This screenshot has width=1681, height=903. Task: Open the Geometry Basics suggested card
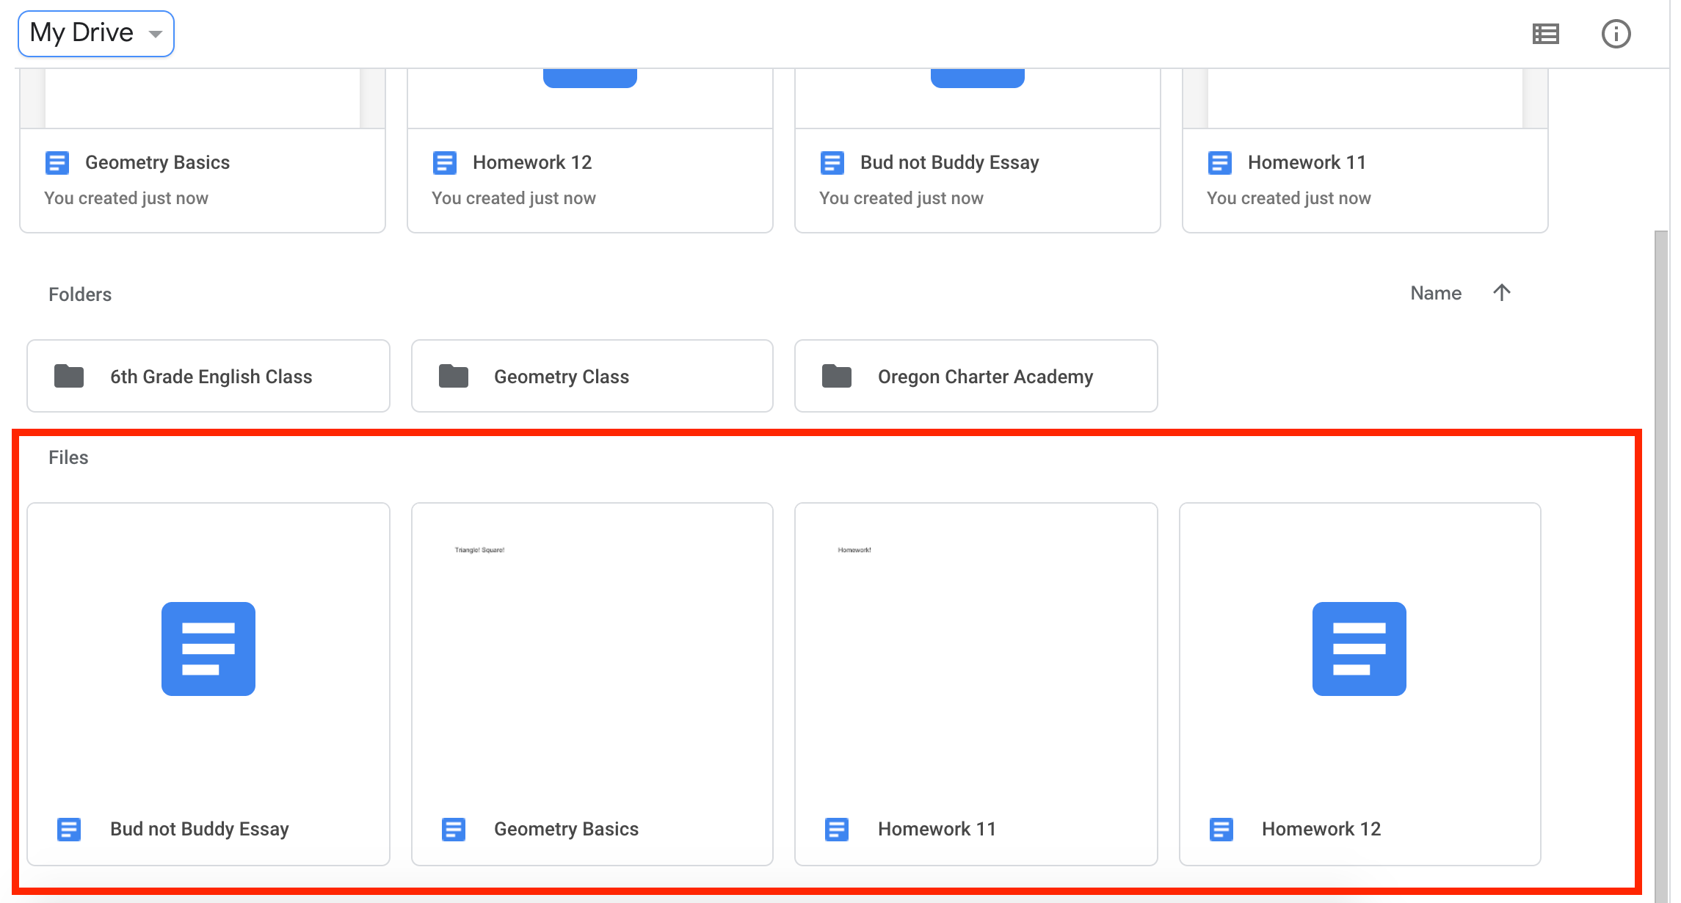(x=203, y=150)
